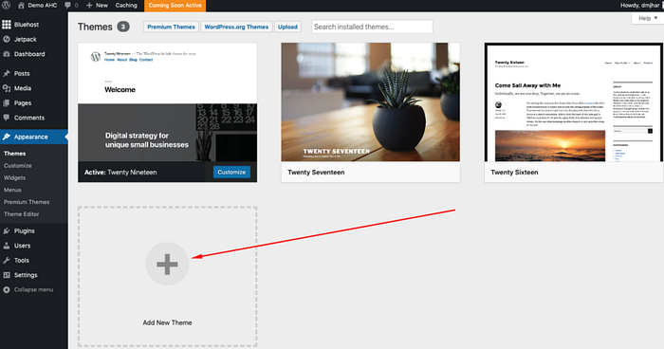Image resolution: width=664 pixels, height=349 pixels.
Task: Click the Twenty Sixteen theme name
Action: point(514,173)
